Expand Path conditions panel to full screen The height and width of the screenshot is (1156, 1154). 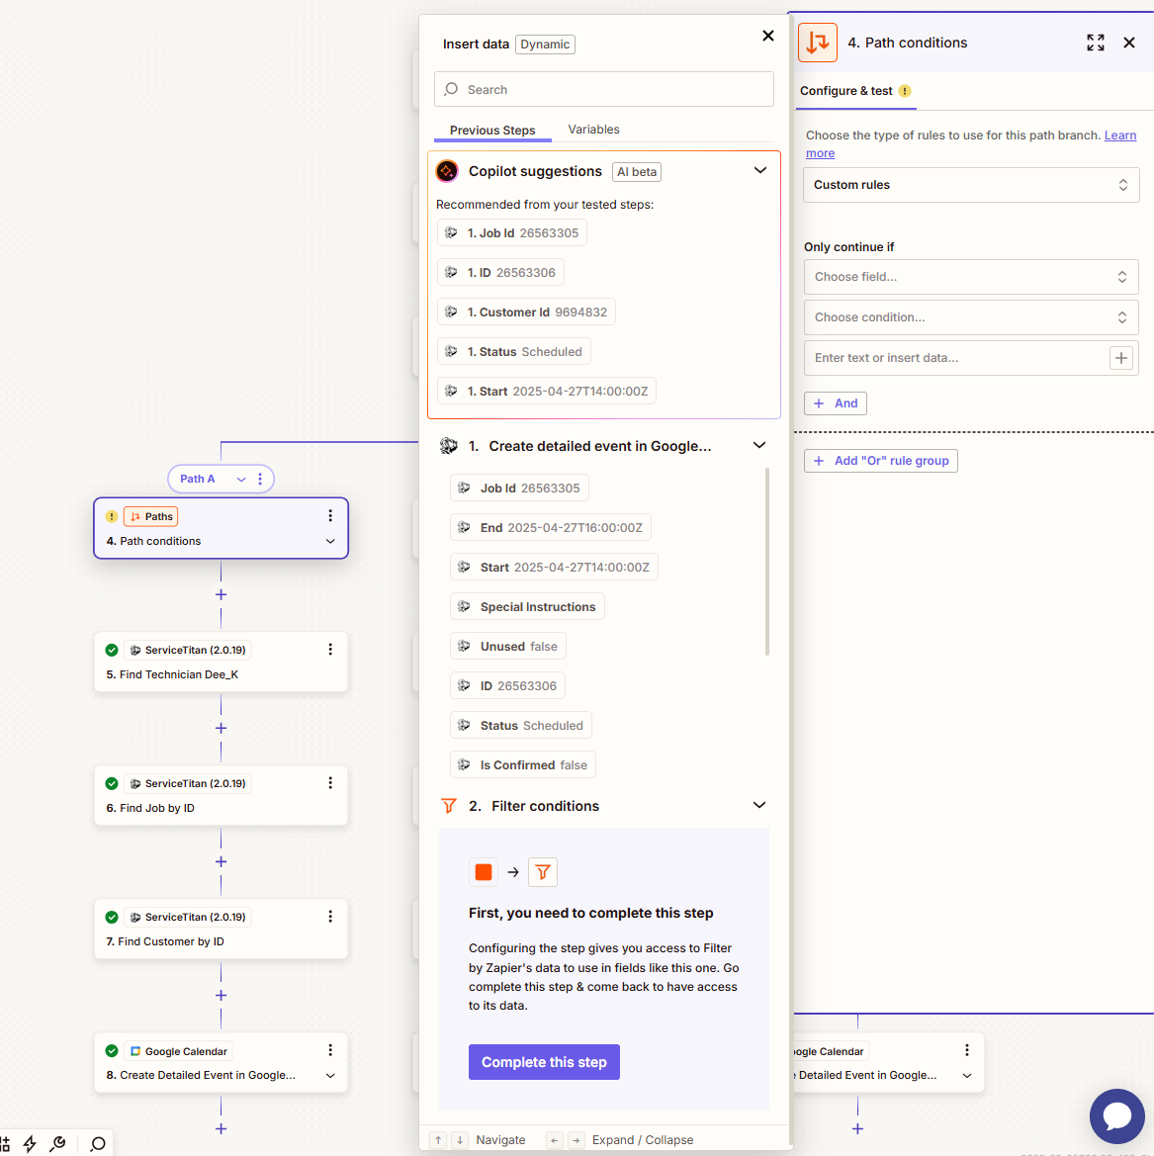[x=1095, y=43]
